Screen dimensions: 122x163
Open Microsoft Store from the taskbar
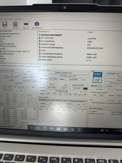pos(58,129)
